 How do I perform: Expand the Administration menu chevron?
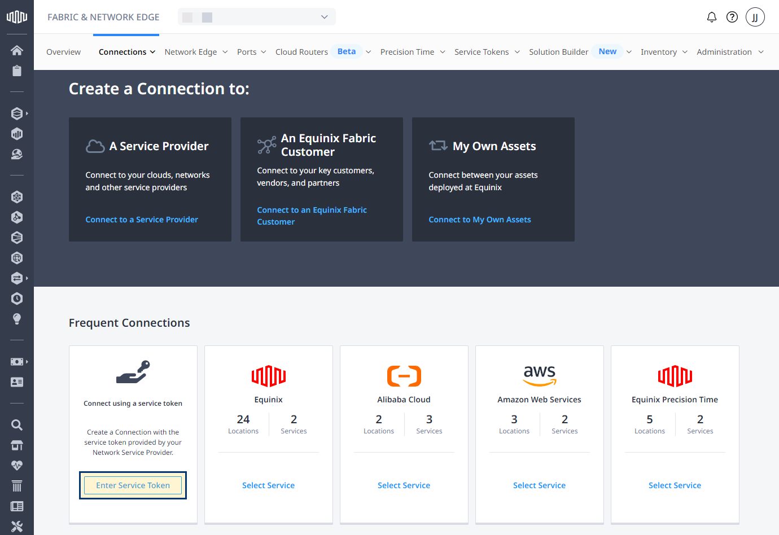tap(761, 52)
